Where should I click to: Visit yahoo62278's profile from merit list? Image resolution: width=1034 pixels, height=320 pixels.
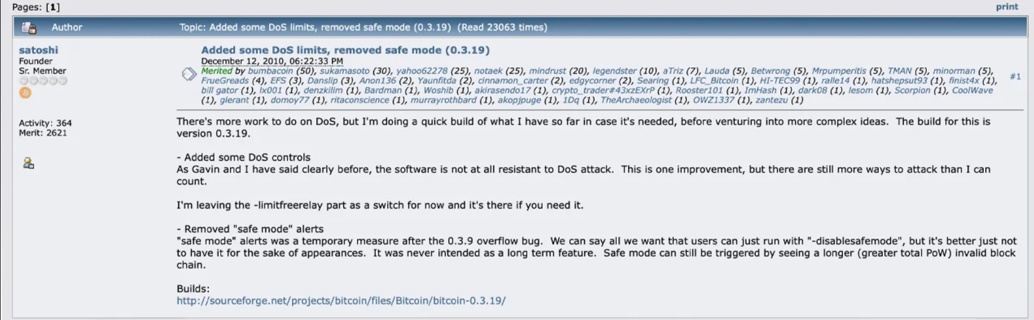coord(421,71)
